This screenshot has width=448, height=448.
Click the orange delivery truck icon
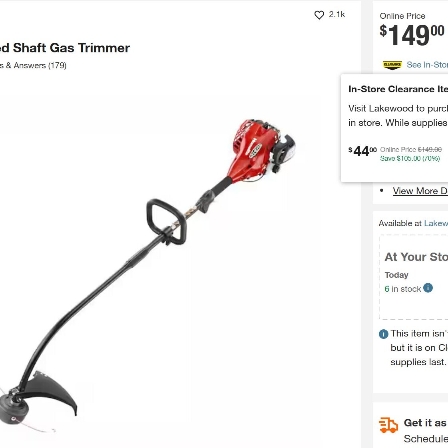pyautogui.click(x=388, y=425)
